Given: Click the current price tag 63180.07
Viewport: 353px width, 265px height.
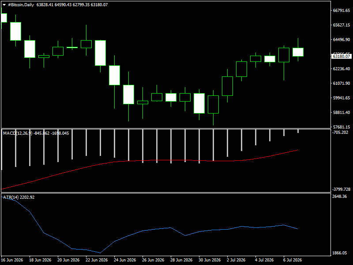Looking at the screenshot, I should pos(342,57).
